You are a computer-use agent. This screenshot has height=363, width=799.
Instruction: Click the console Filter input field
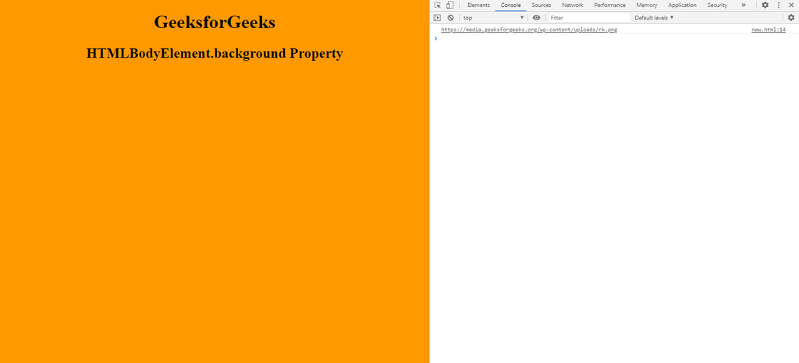589,18
